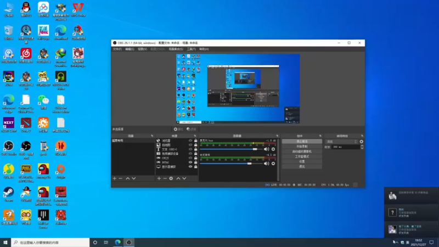Image resolution: width=439 pixels, height=247 pixels.
Task: Open the Scene Collection (场景集合) menu
Action: click(176, 49)
